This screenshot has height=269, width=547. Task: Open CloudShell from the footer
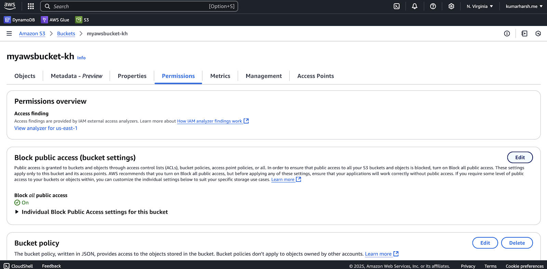click(18, 266)
